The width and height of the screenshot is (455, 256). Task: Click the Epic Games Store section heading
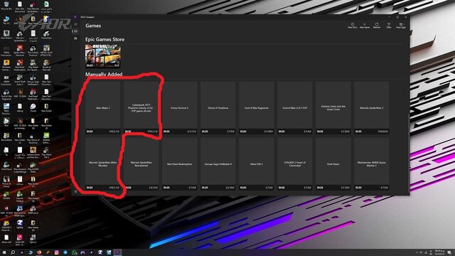point(105,40)
